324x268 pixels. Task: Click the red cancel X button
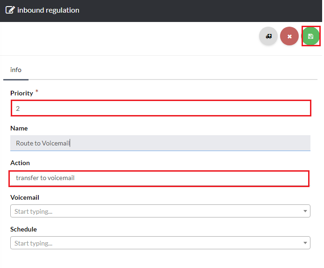[289, 36]
